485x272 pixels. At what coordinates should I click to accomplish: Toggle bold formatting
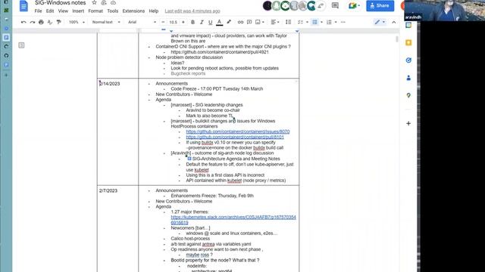click(192, 22)
